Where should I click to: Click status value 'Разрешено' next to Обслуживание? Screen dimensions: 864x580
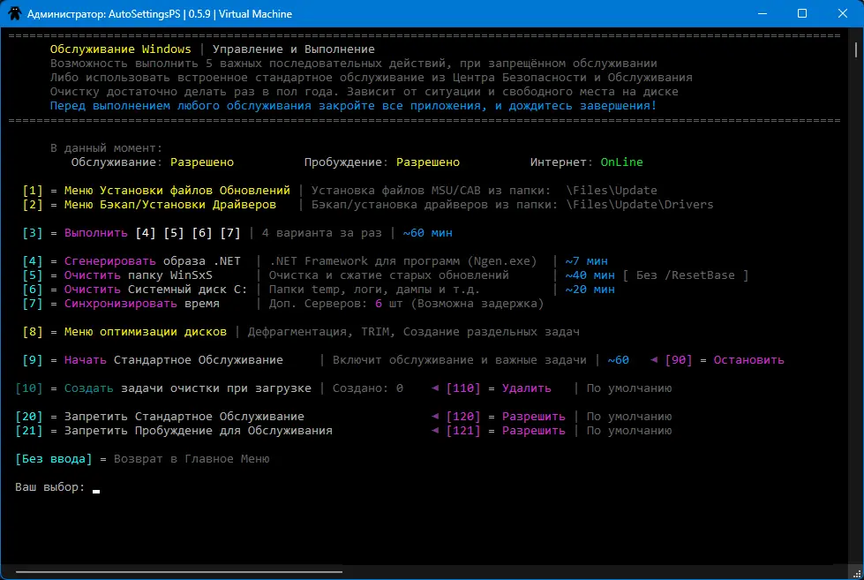click(202, 162)
